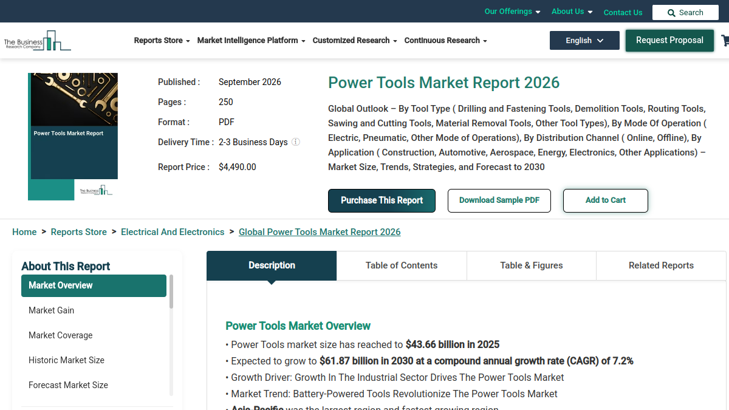Expand Market Intelligence Platform menu
729x410 pixels.
251,41
